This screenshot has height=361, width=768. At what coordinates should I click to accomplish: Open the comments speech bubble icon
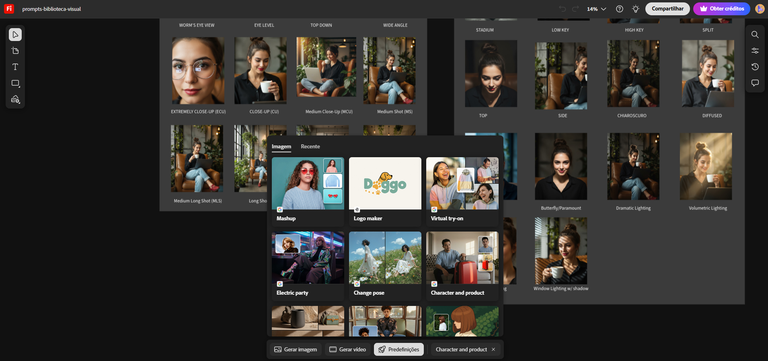pyautogui.click(x=755, y=83)
